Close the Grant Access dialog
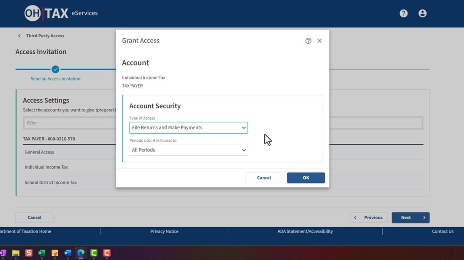464x260 pixels. pyautogui.click(x=319, y=41)
